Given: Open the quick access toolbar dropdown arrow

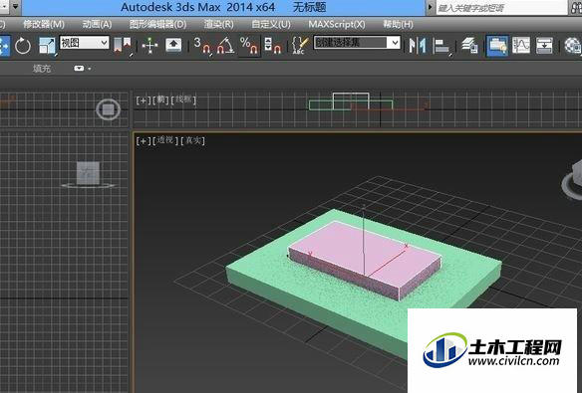Looking at the screenshot, I should (x=15, y=7).
